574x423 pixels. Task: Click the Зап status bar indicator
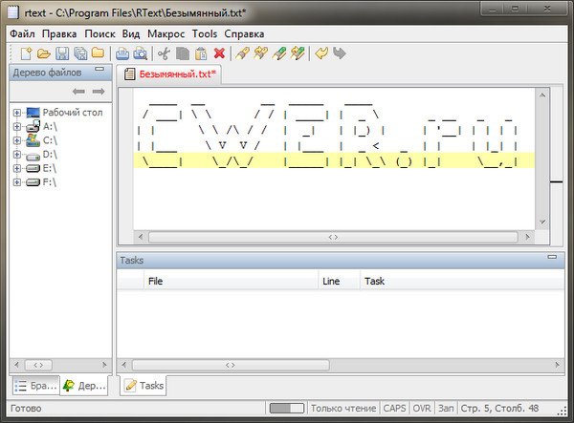(446, 408)
